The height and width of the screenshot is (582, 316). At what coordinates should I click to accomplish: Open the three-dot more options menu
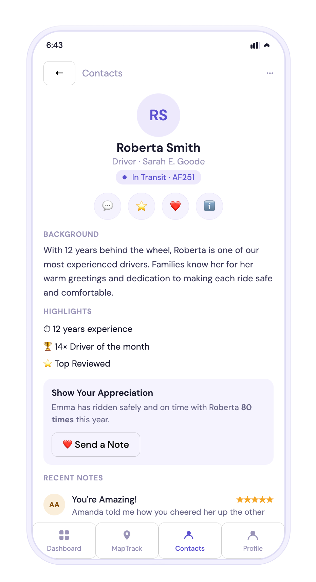point(270,73)
